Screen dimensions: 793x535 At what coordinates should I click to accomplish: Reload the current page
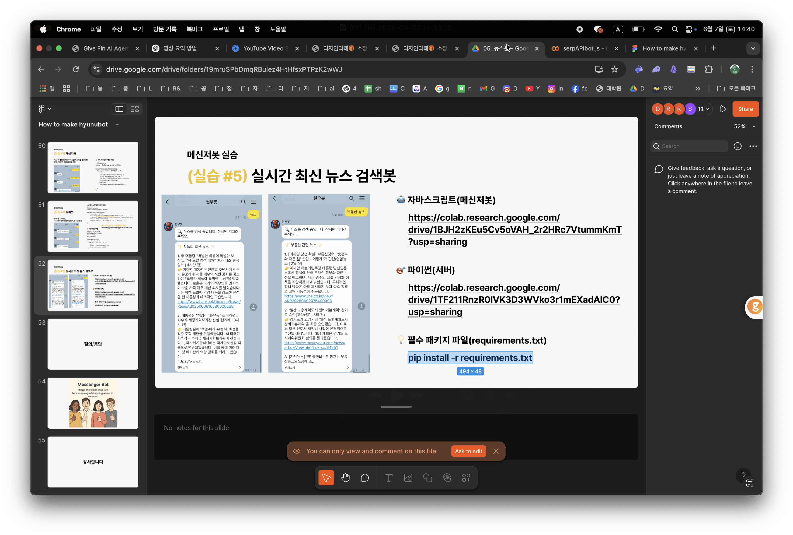[76, 69]
